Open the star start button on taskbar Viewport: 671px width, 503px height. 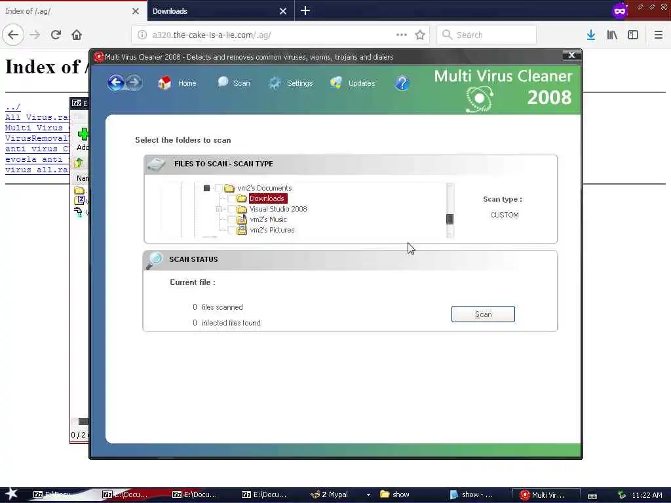[11, 494]
